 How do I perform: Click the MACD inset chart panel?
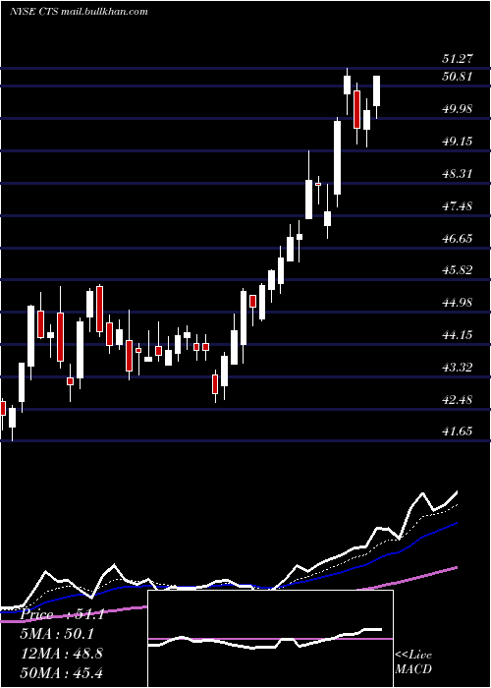270,639
